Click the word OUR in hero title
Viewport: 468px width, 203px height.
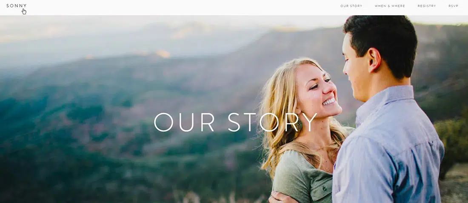pyautogui.click(x=184, y=122)
